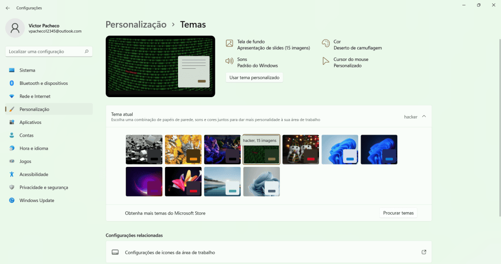This screenshot has height=264, width=501.
Task: Open Cursor do mouse Personalizado setting
Action: coord(345,62)
